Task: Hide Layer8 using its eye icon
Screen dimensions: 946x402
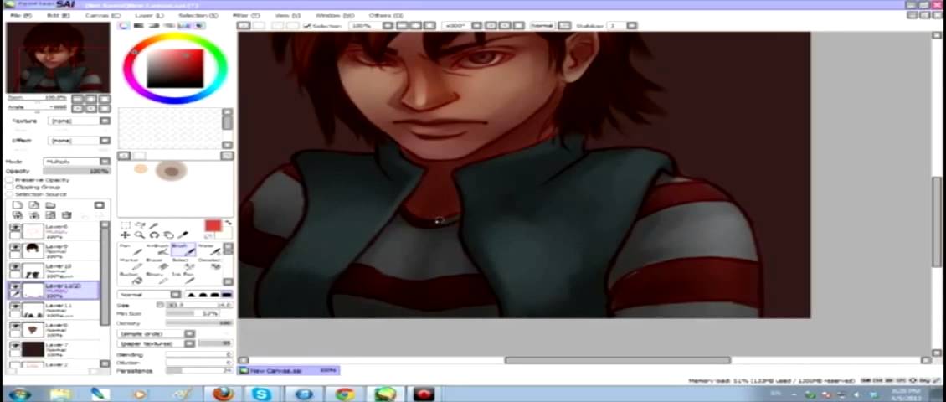Action: tap(15, 326)
